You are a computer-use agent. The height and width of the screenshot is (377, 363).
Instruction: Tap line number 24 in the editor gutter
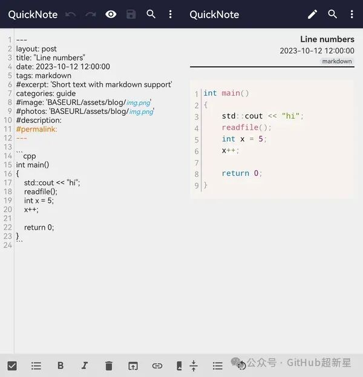pyautogui.click(x=8, y=245)
